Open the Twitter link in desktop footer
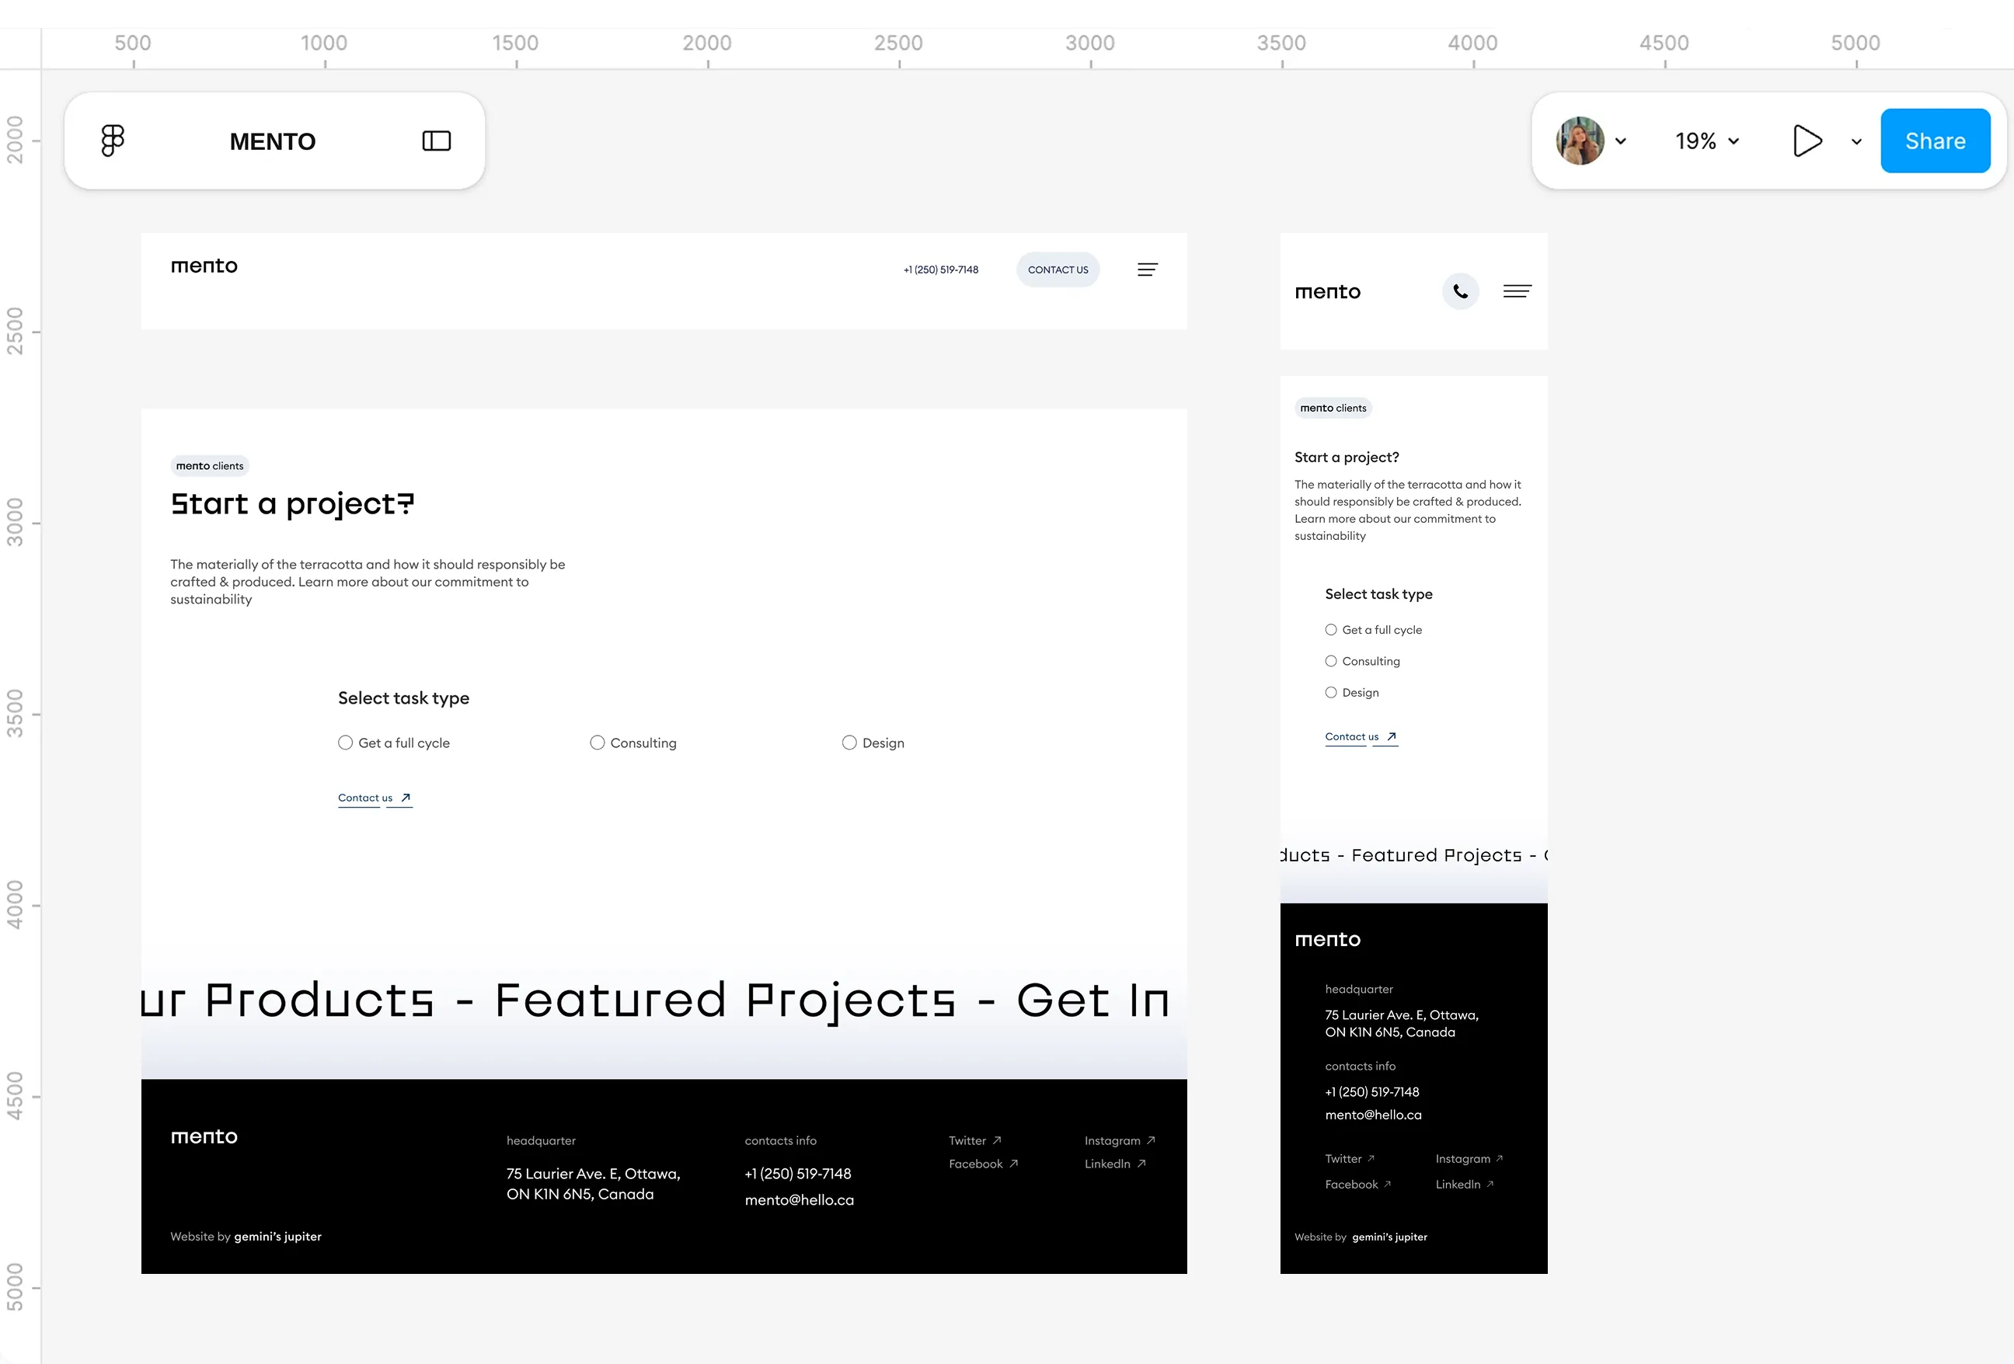 pos(975,1141)
